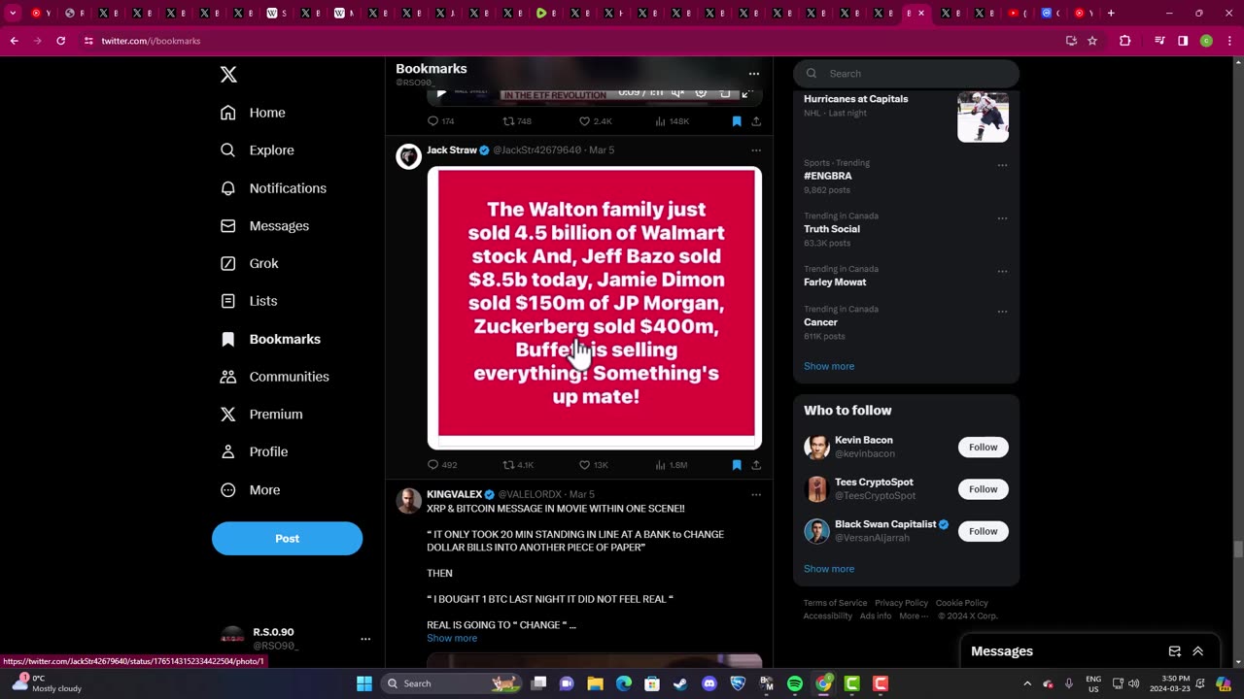Click the Bookmarks sidebar icon
The width and height of the screenshot is (1244, 699).
(227, 339)
